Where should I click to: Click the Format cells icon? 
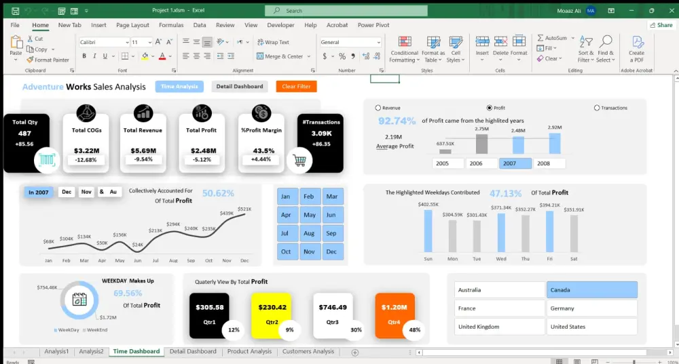pyautogui.click(x=519, y=41)
